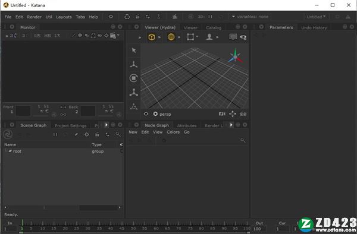Viewport: 357px width, 234px height.
Task: Open the Help menu
Action: click(x=93, y=17)
